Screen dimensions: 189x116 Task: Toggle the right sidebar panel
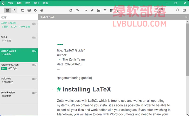coord(184,10)
